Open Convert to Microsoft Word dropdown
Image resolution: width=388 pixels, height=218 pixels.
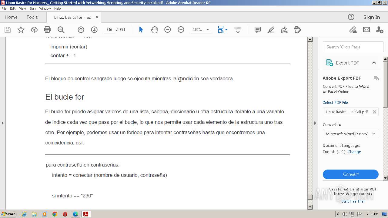click(351, 134)
